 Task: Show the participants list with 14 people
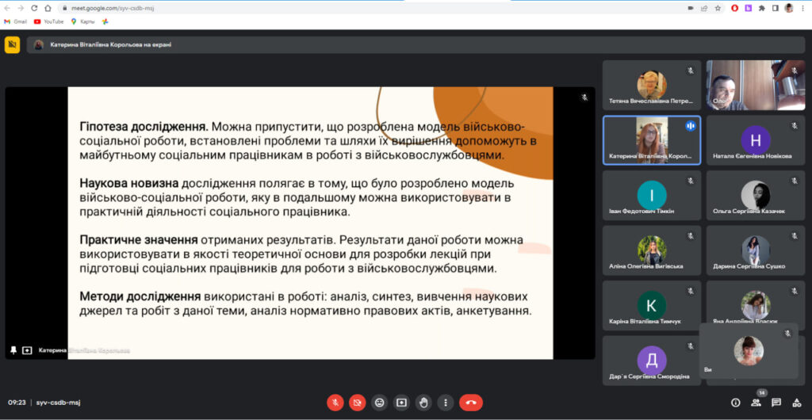756,403
